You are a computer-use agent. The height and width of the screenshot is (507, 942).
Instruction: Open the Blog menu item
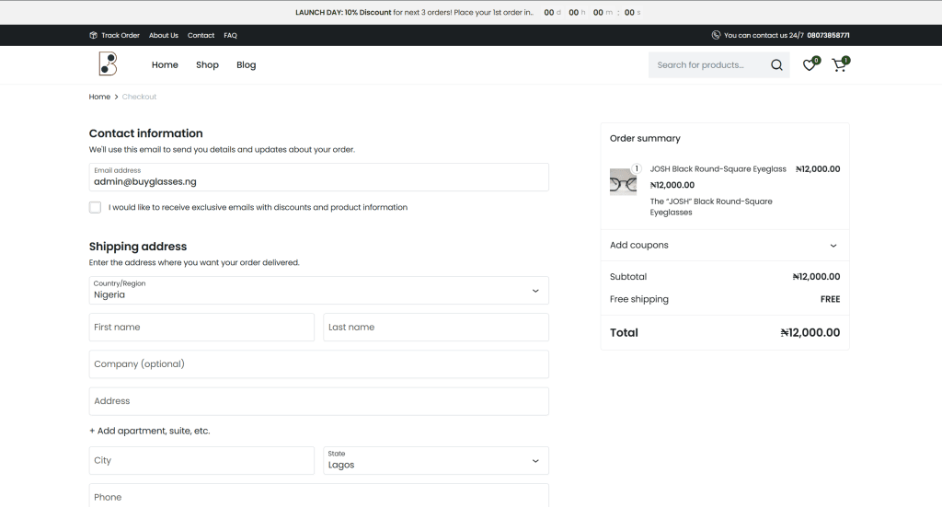pyautogui.click(x=246, y=65)
